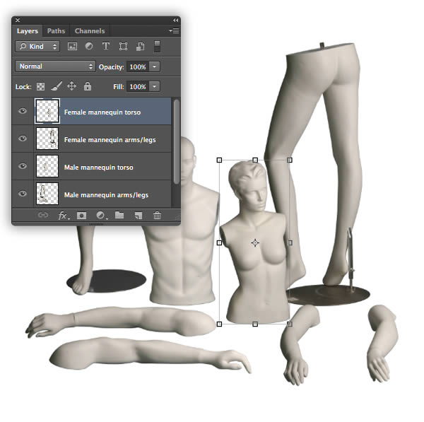Image resolution: width=424 pixels, height=422 pixels.
Task: Create a new group folder
Action: pos(119,216)
